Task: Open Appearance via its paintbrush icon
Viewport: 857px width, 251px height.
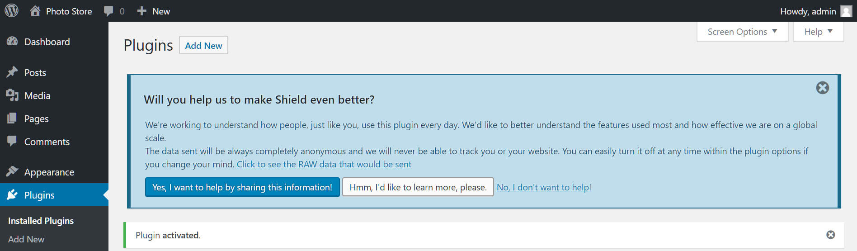Action: click(x=12, y=172)
